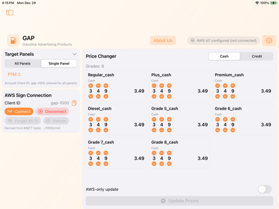Click the Update Prices button
The height and width of the screenshot is (209, 279).
180,201
